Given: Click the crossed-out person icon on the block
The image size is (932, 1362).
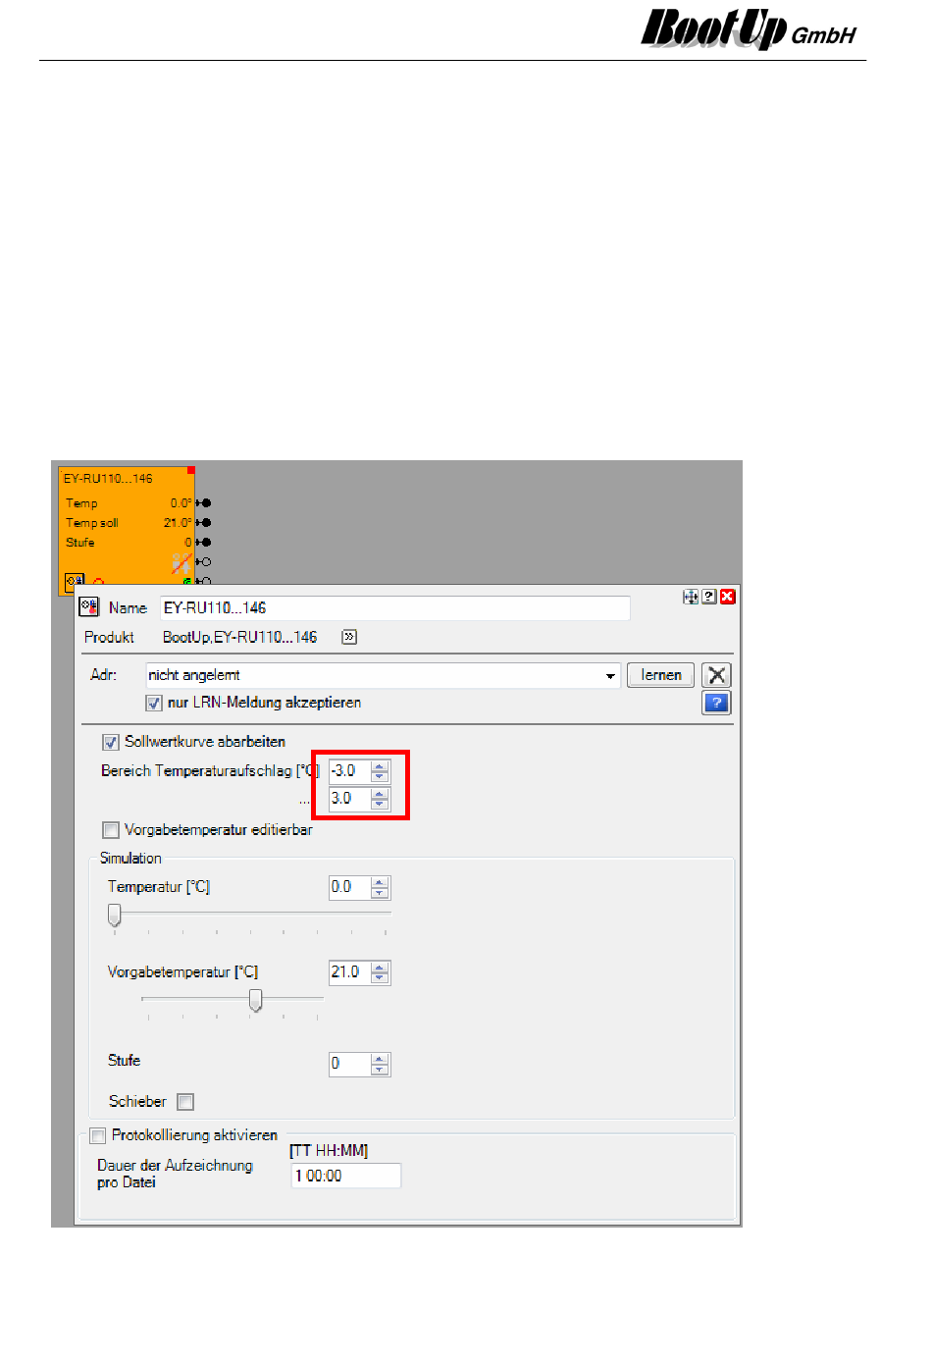Looking at the screenshot, I should [181, 563].
